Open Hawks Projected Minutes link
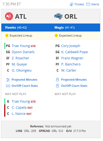 (x=24, y=80)
